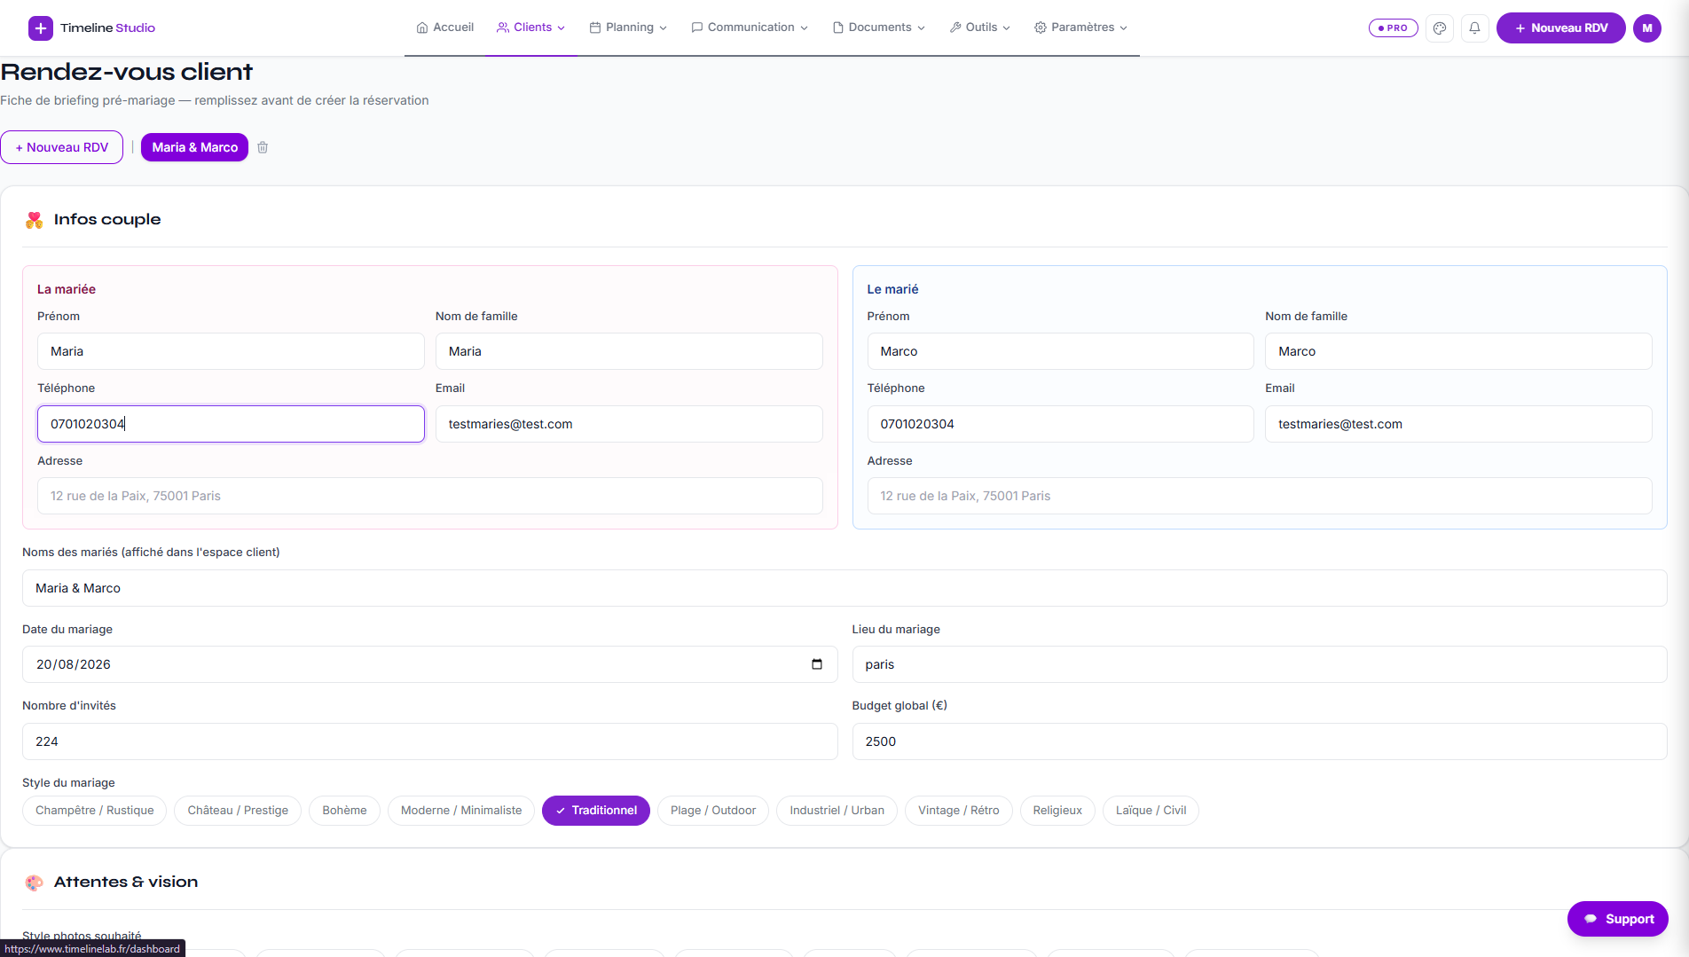Select the Maria & Marco appointment tab
1689x957 pixels.
pyautogui.click(x=194, y=147)
